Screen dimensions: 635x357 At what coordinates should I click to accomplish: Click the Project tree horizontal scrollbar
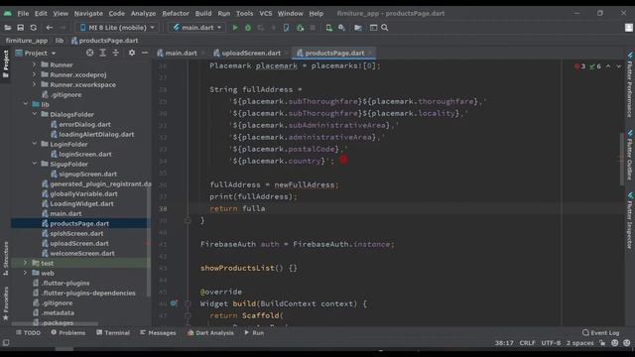[55, 324]
